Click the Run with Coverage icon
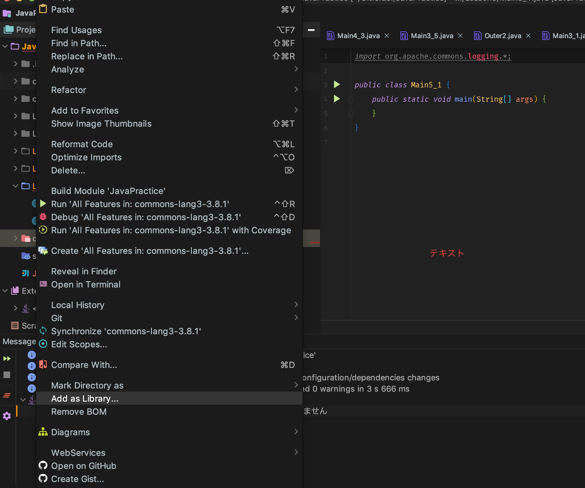This screenshot has width=585, height=488. point(43,230)
